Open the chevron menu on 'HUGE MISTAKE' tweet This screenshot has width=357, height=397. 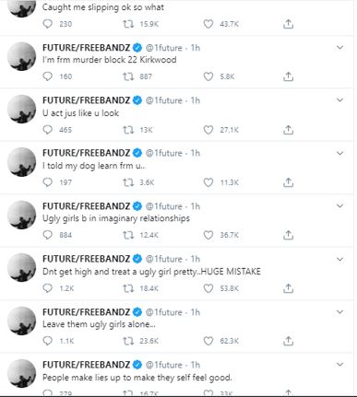click(x=339, y=259)
